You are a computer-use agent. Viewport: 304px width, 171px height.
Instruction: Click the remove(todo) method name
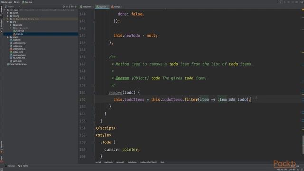pyautogui.click(x=115, y=93)
